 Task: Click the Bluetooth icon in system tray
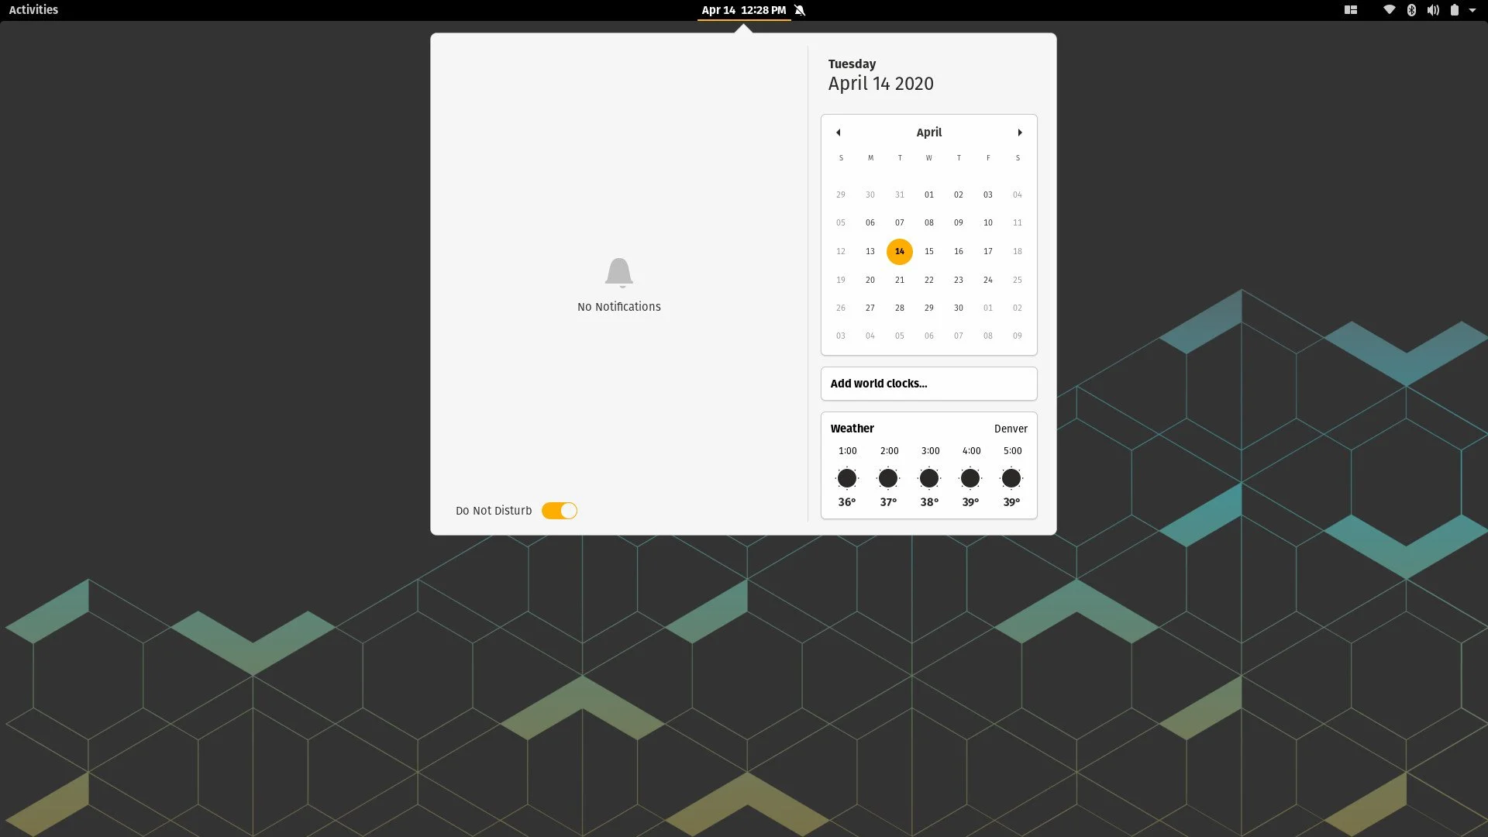click(x=1411, y=10)
